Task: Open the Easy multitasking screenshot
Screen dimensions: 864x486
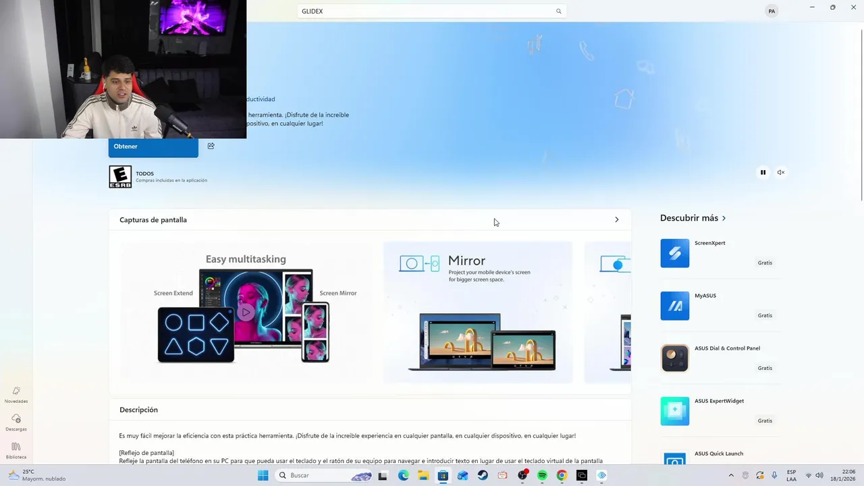Action: pyautogui.click(x=246, y=312)
